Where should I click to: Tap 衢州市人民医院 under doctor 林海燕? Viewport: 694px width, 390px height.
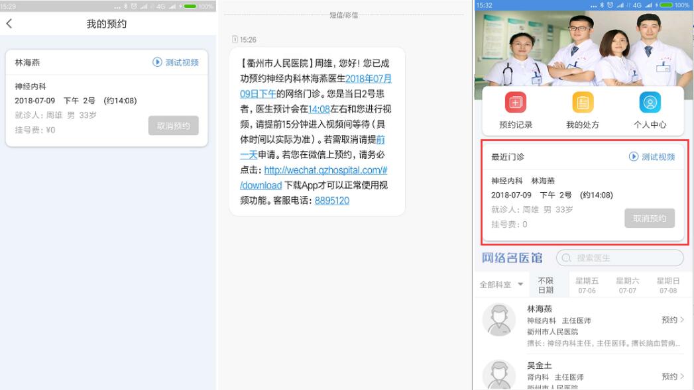pyautogui.click(x=552, y=332)
